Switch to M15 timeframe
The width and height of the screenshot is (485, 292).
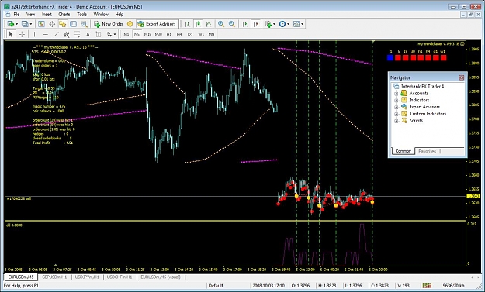point(147,34)
